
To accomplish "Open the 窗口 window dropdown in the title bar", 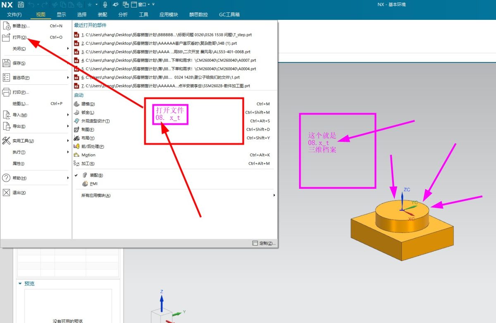I will pos(142,5).
